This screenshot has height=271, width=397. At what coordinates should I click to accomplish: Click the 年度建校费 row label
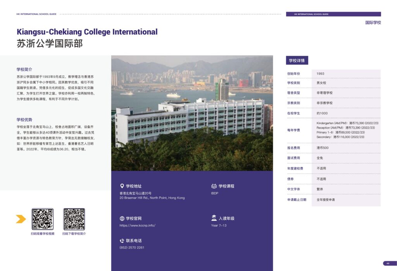[x=295, y=168]
